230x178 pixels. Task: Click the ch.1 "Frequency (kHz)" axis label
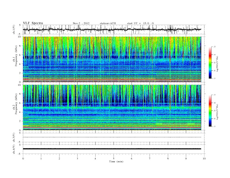pos(16,56)
